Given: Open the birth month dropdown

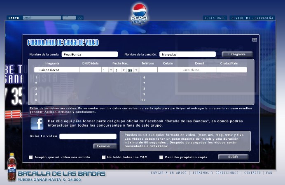Looking at the screenshot, I should pyautogui.click(x=124, y=70).
